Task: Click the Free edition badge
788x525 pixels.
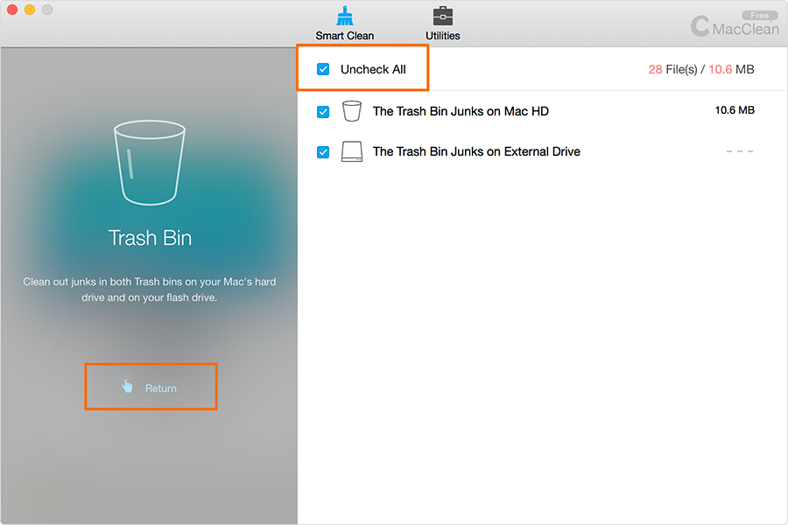Action: (758, 16)
